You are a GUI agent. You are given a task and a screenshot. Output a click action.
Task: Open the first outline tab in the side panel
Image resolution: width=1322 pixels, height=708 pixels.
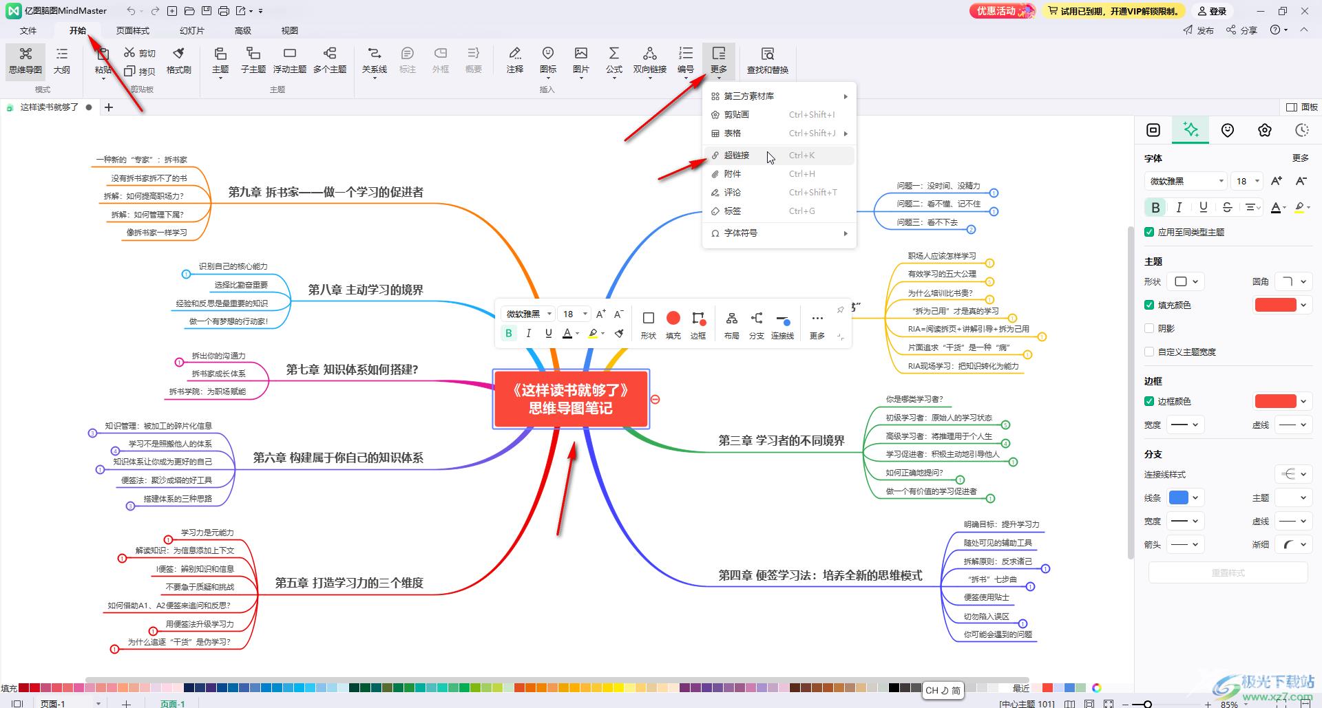[1153, 130]
